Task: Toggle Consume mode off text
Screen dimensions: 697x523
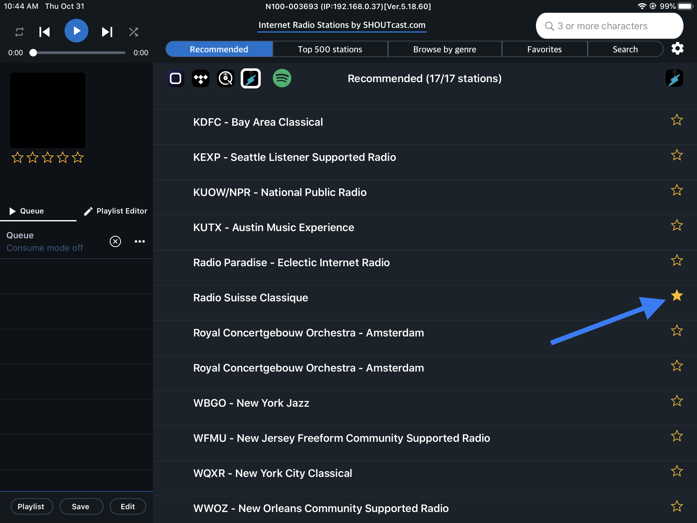Action: tap(45, 248)
